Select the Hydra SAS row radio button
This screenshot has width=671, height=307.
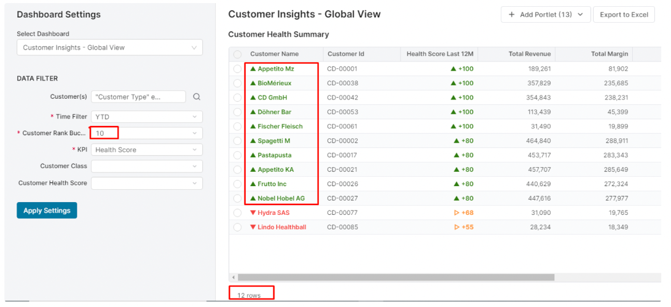point(238,213)
